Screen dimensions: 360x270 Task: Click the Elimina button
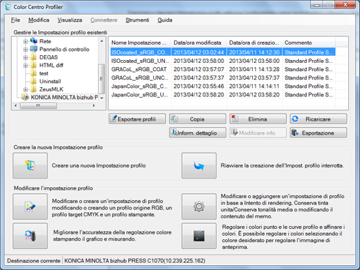click(x=258, y=119)
